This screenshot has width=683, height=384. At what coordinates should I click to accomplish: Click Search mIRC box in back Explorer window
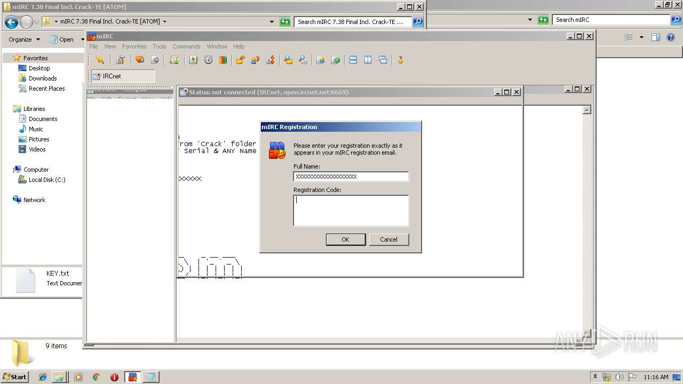611,20
